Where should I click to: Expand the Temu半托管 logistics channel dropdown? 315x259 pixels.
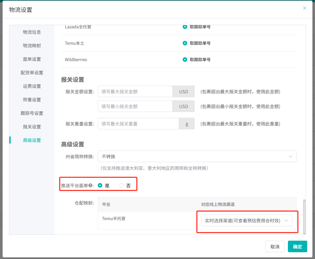(247, 220)
